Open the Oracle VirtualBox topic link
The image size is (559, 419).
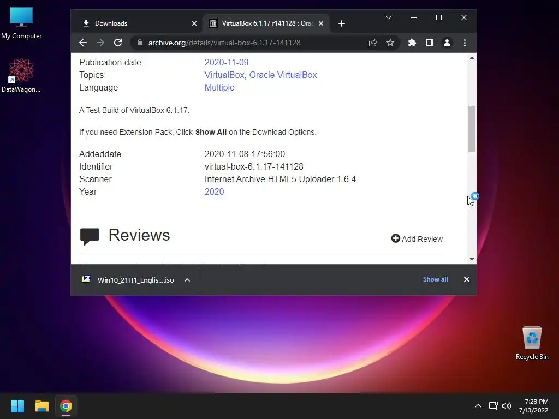(x=283, y=75)
